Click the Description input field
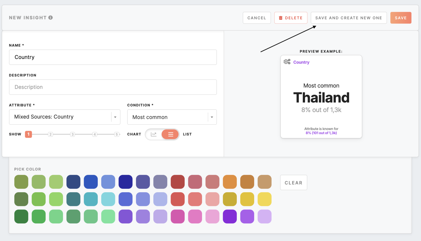 pos(113,87)
